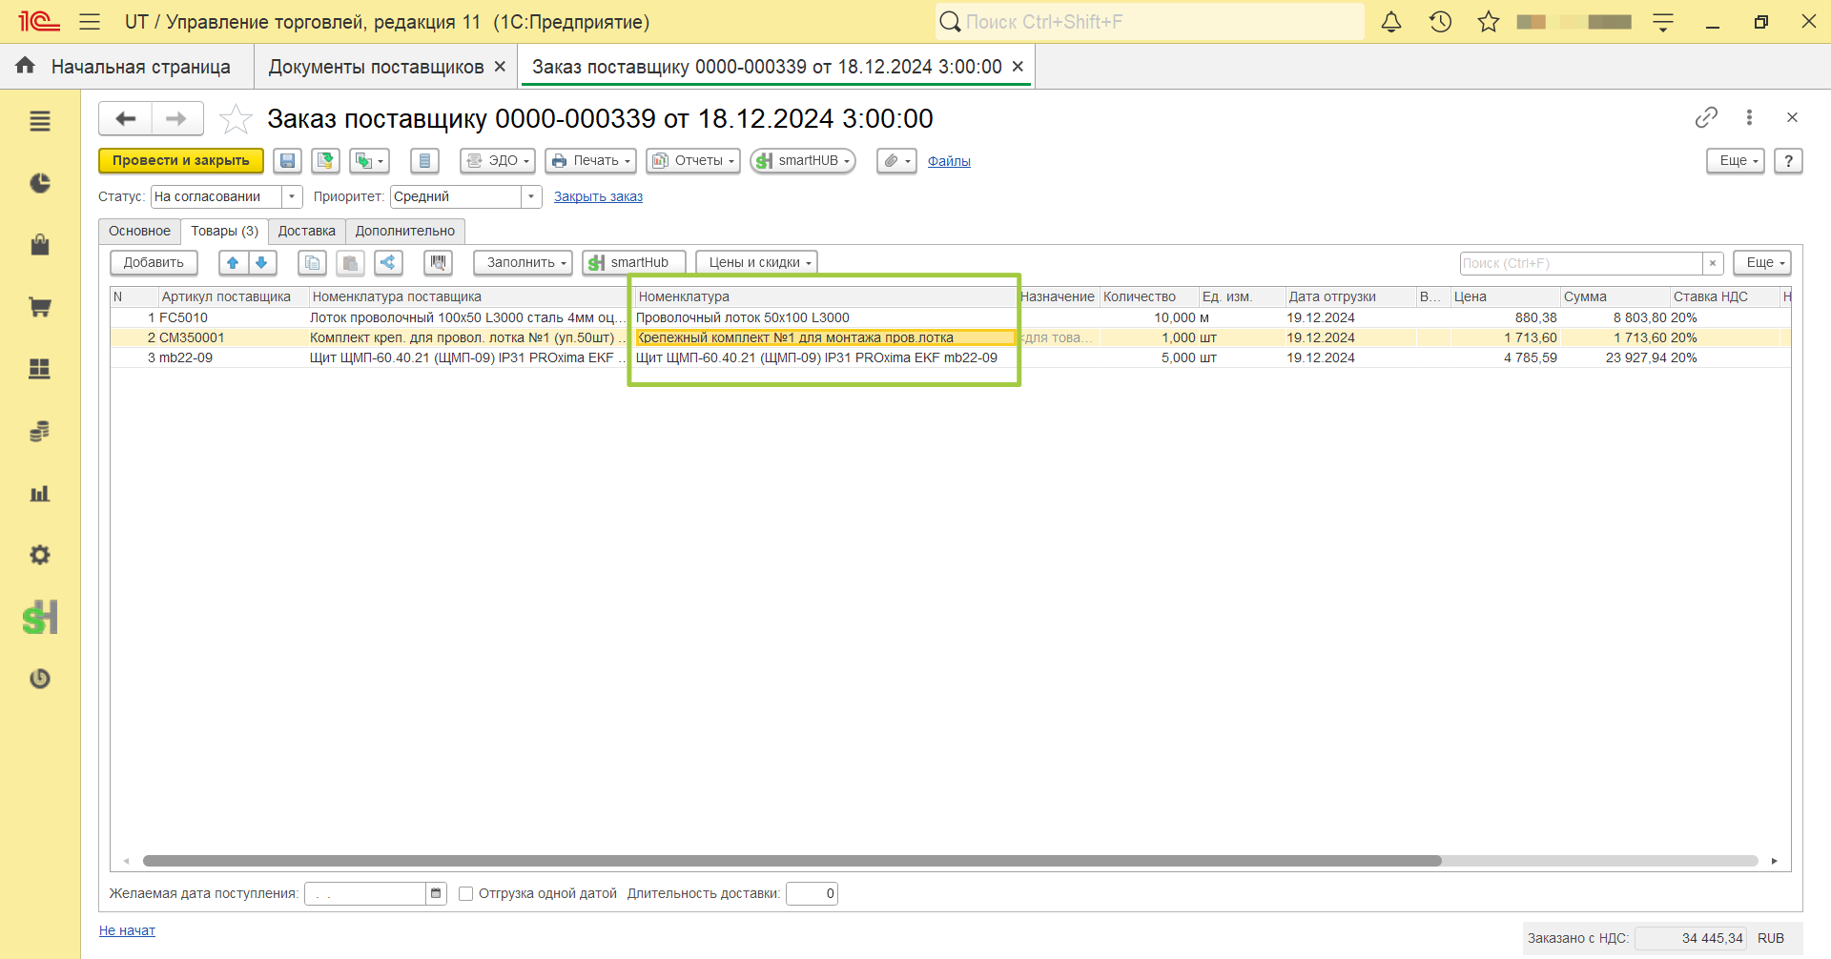Get link to document icon

click(1706, 117)
